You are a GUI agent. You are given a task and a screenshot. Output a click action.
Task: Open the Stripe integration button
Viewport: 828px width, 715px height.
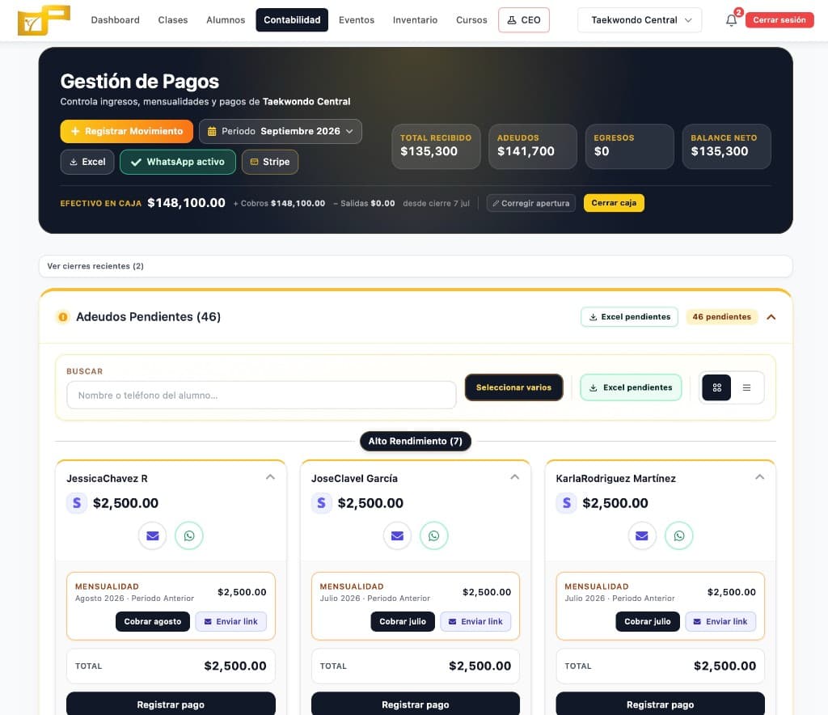[x=270, y=162]
